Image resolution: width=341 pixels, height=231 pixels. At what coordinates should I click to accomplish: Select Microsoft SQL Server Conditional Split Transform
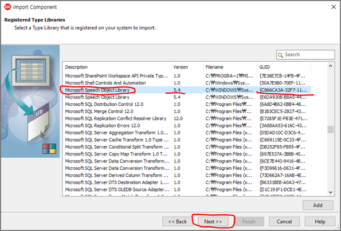(187, 147)
